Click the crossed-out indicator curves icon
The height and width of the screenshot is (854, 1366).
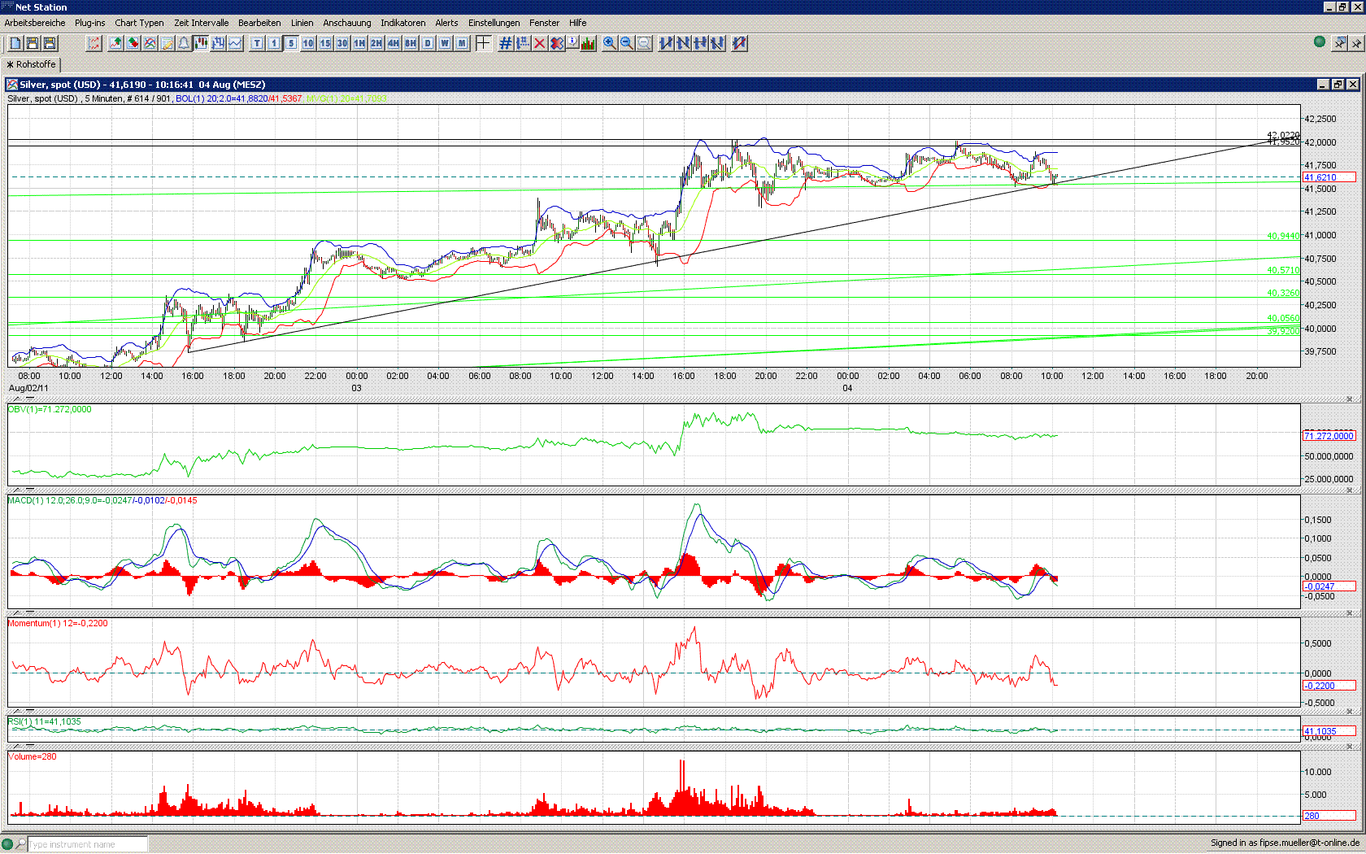[150, 43]
